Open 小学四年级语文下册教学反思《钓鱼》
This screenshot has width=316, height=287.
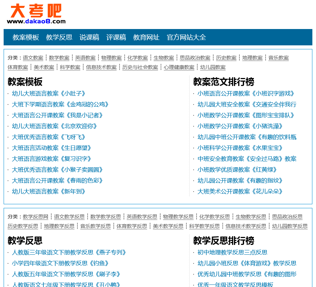point(60,263)
